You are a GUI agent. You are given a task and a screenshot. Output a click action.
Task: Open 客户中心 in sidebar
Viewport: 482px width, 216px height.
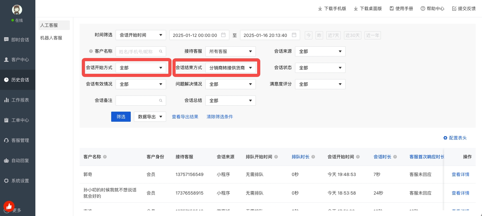(x=18, y=60)
